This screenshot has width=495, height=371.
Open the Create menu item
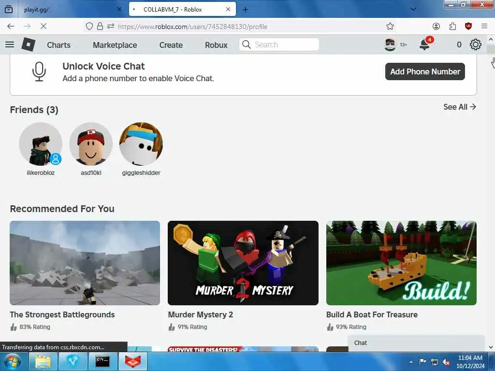(x=171, y=45)
